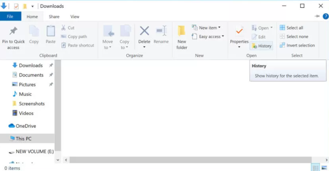Screen dimensions: 329x171
Task: Click Invert selection
Action: pyautogui.click(x=297, y=45)
